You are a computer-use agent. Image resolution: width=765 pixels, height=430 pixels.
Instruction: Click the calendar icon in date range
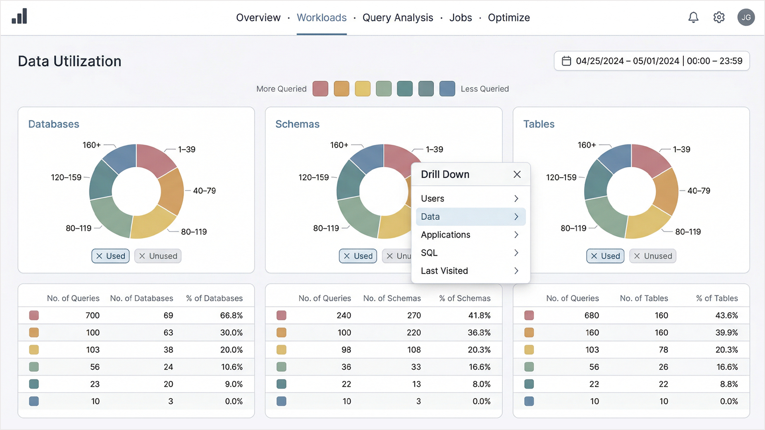point(566,61)
